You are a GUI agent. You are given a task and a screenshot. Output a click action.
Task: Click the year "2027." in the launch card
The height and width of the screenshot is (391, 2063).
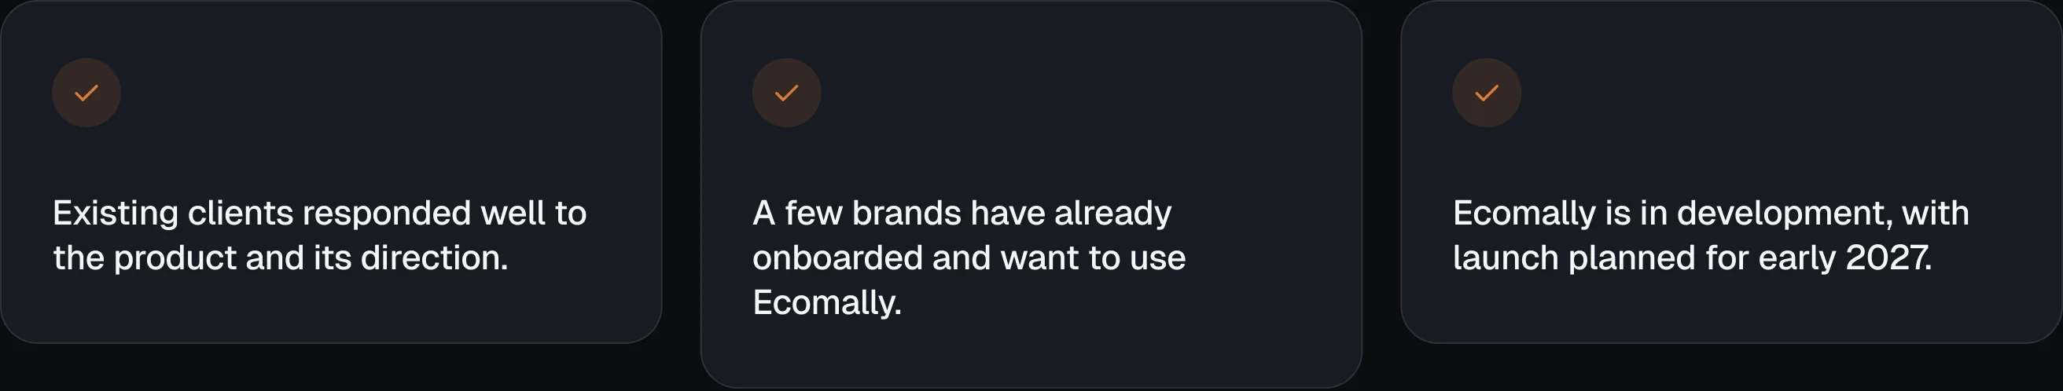[1888, 258]
